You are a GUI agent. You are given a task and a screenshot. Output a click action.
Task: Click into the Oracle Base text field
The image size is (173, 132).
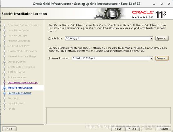pyautogui.click(x=107, y=39)
